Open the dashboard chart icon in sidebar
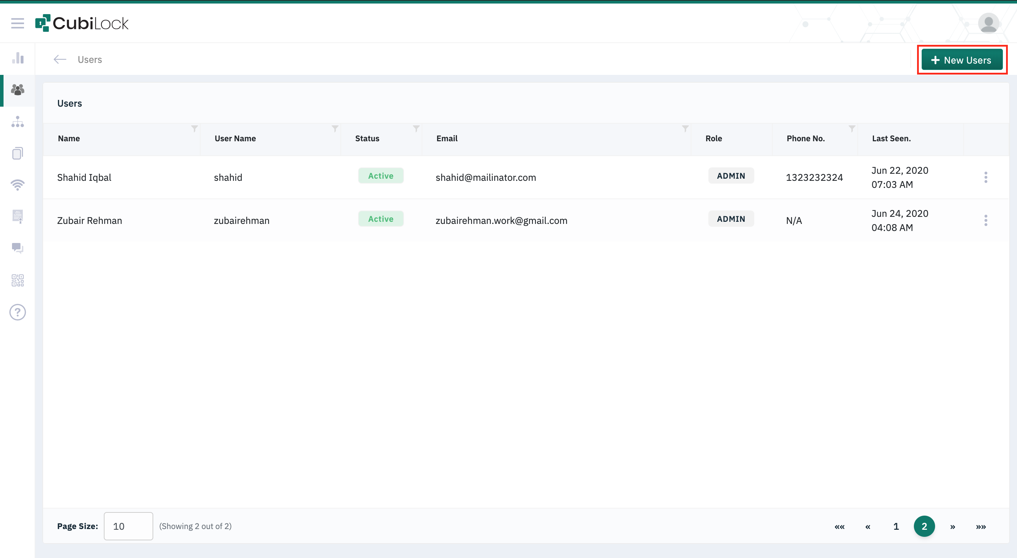The image size is (1017, 558). pos(17,58)
